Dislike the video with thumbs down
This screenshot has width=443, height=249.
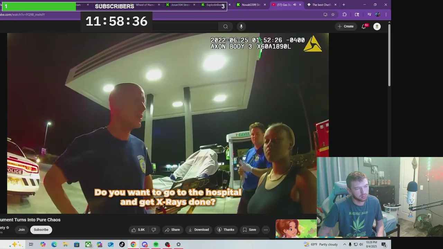[x=154, y=230]
